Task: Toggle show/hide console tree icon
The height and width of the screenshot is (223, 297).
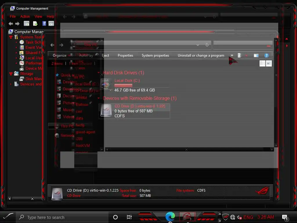Action: [x=26, y=24]
